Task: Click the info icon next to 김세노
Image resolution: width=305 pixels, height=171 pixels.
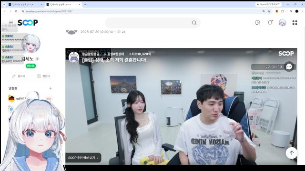Action: (x=37, y=59)
